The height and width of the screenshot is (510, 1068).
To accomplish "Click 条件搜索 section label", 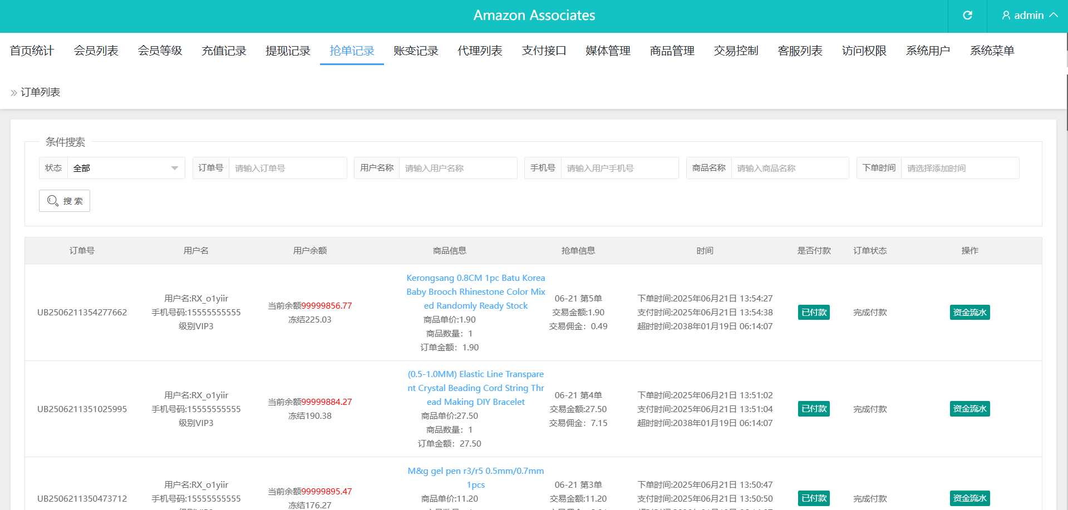I will click(65, 142).
